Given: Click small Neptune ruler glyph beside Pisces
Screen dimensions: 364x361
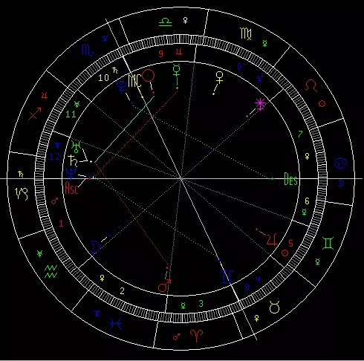Looking at the screenshot, I should [x=97, y=313].
